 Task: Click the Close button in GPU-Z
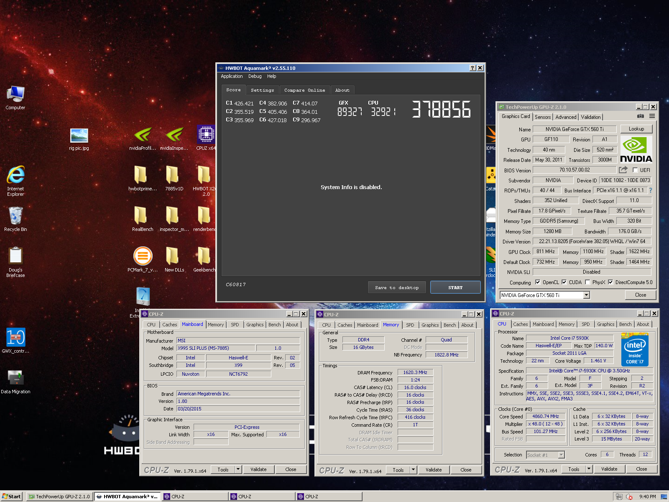[640, 295]
